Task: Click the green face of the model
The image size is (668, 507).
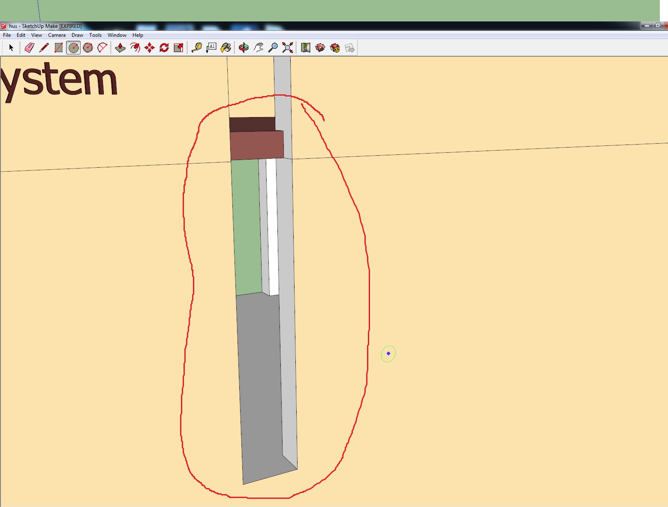Action: (x=247, y=227)
